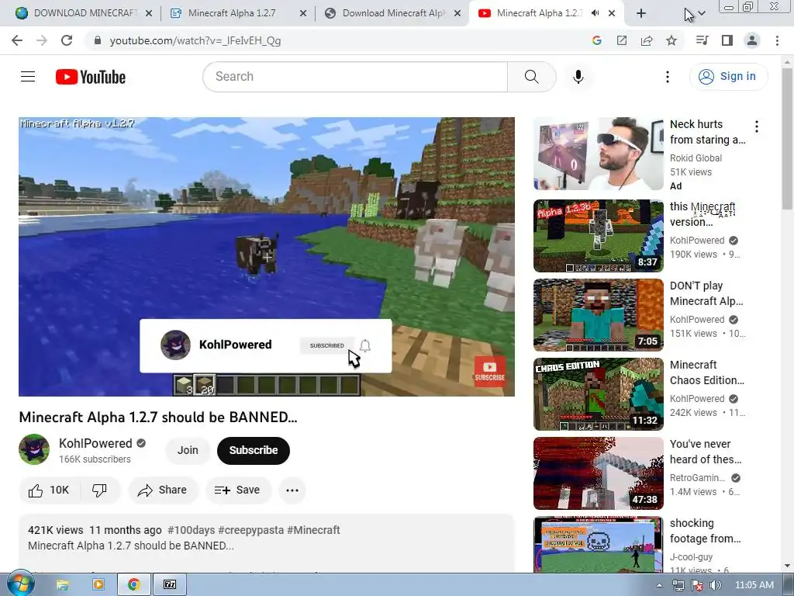794x596 pixels.
Task: Click Rokid Global advertiser name
Action: point(696,158)
